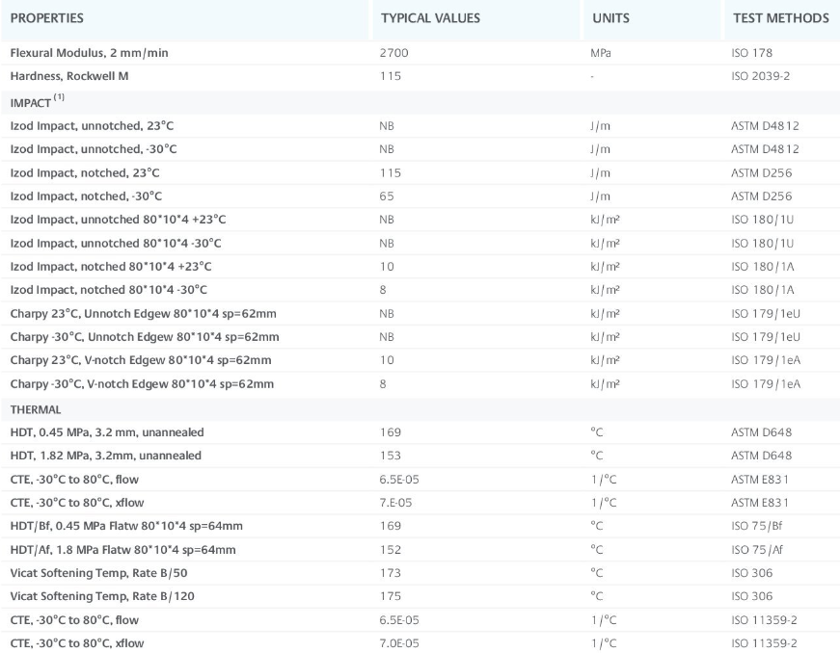Click the ISO 75/Af test method
The width and height of the screenshot is (840, 653).
[x=760, y=549]
